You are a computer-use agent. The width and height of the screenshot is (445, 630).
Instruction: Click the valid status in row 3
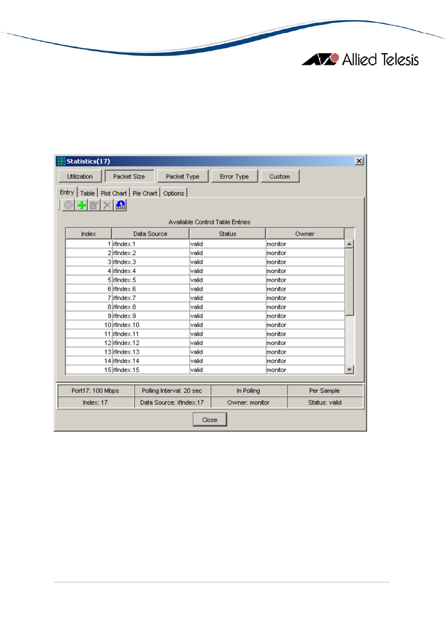(228, 262)
